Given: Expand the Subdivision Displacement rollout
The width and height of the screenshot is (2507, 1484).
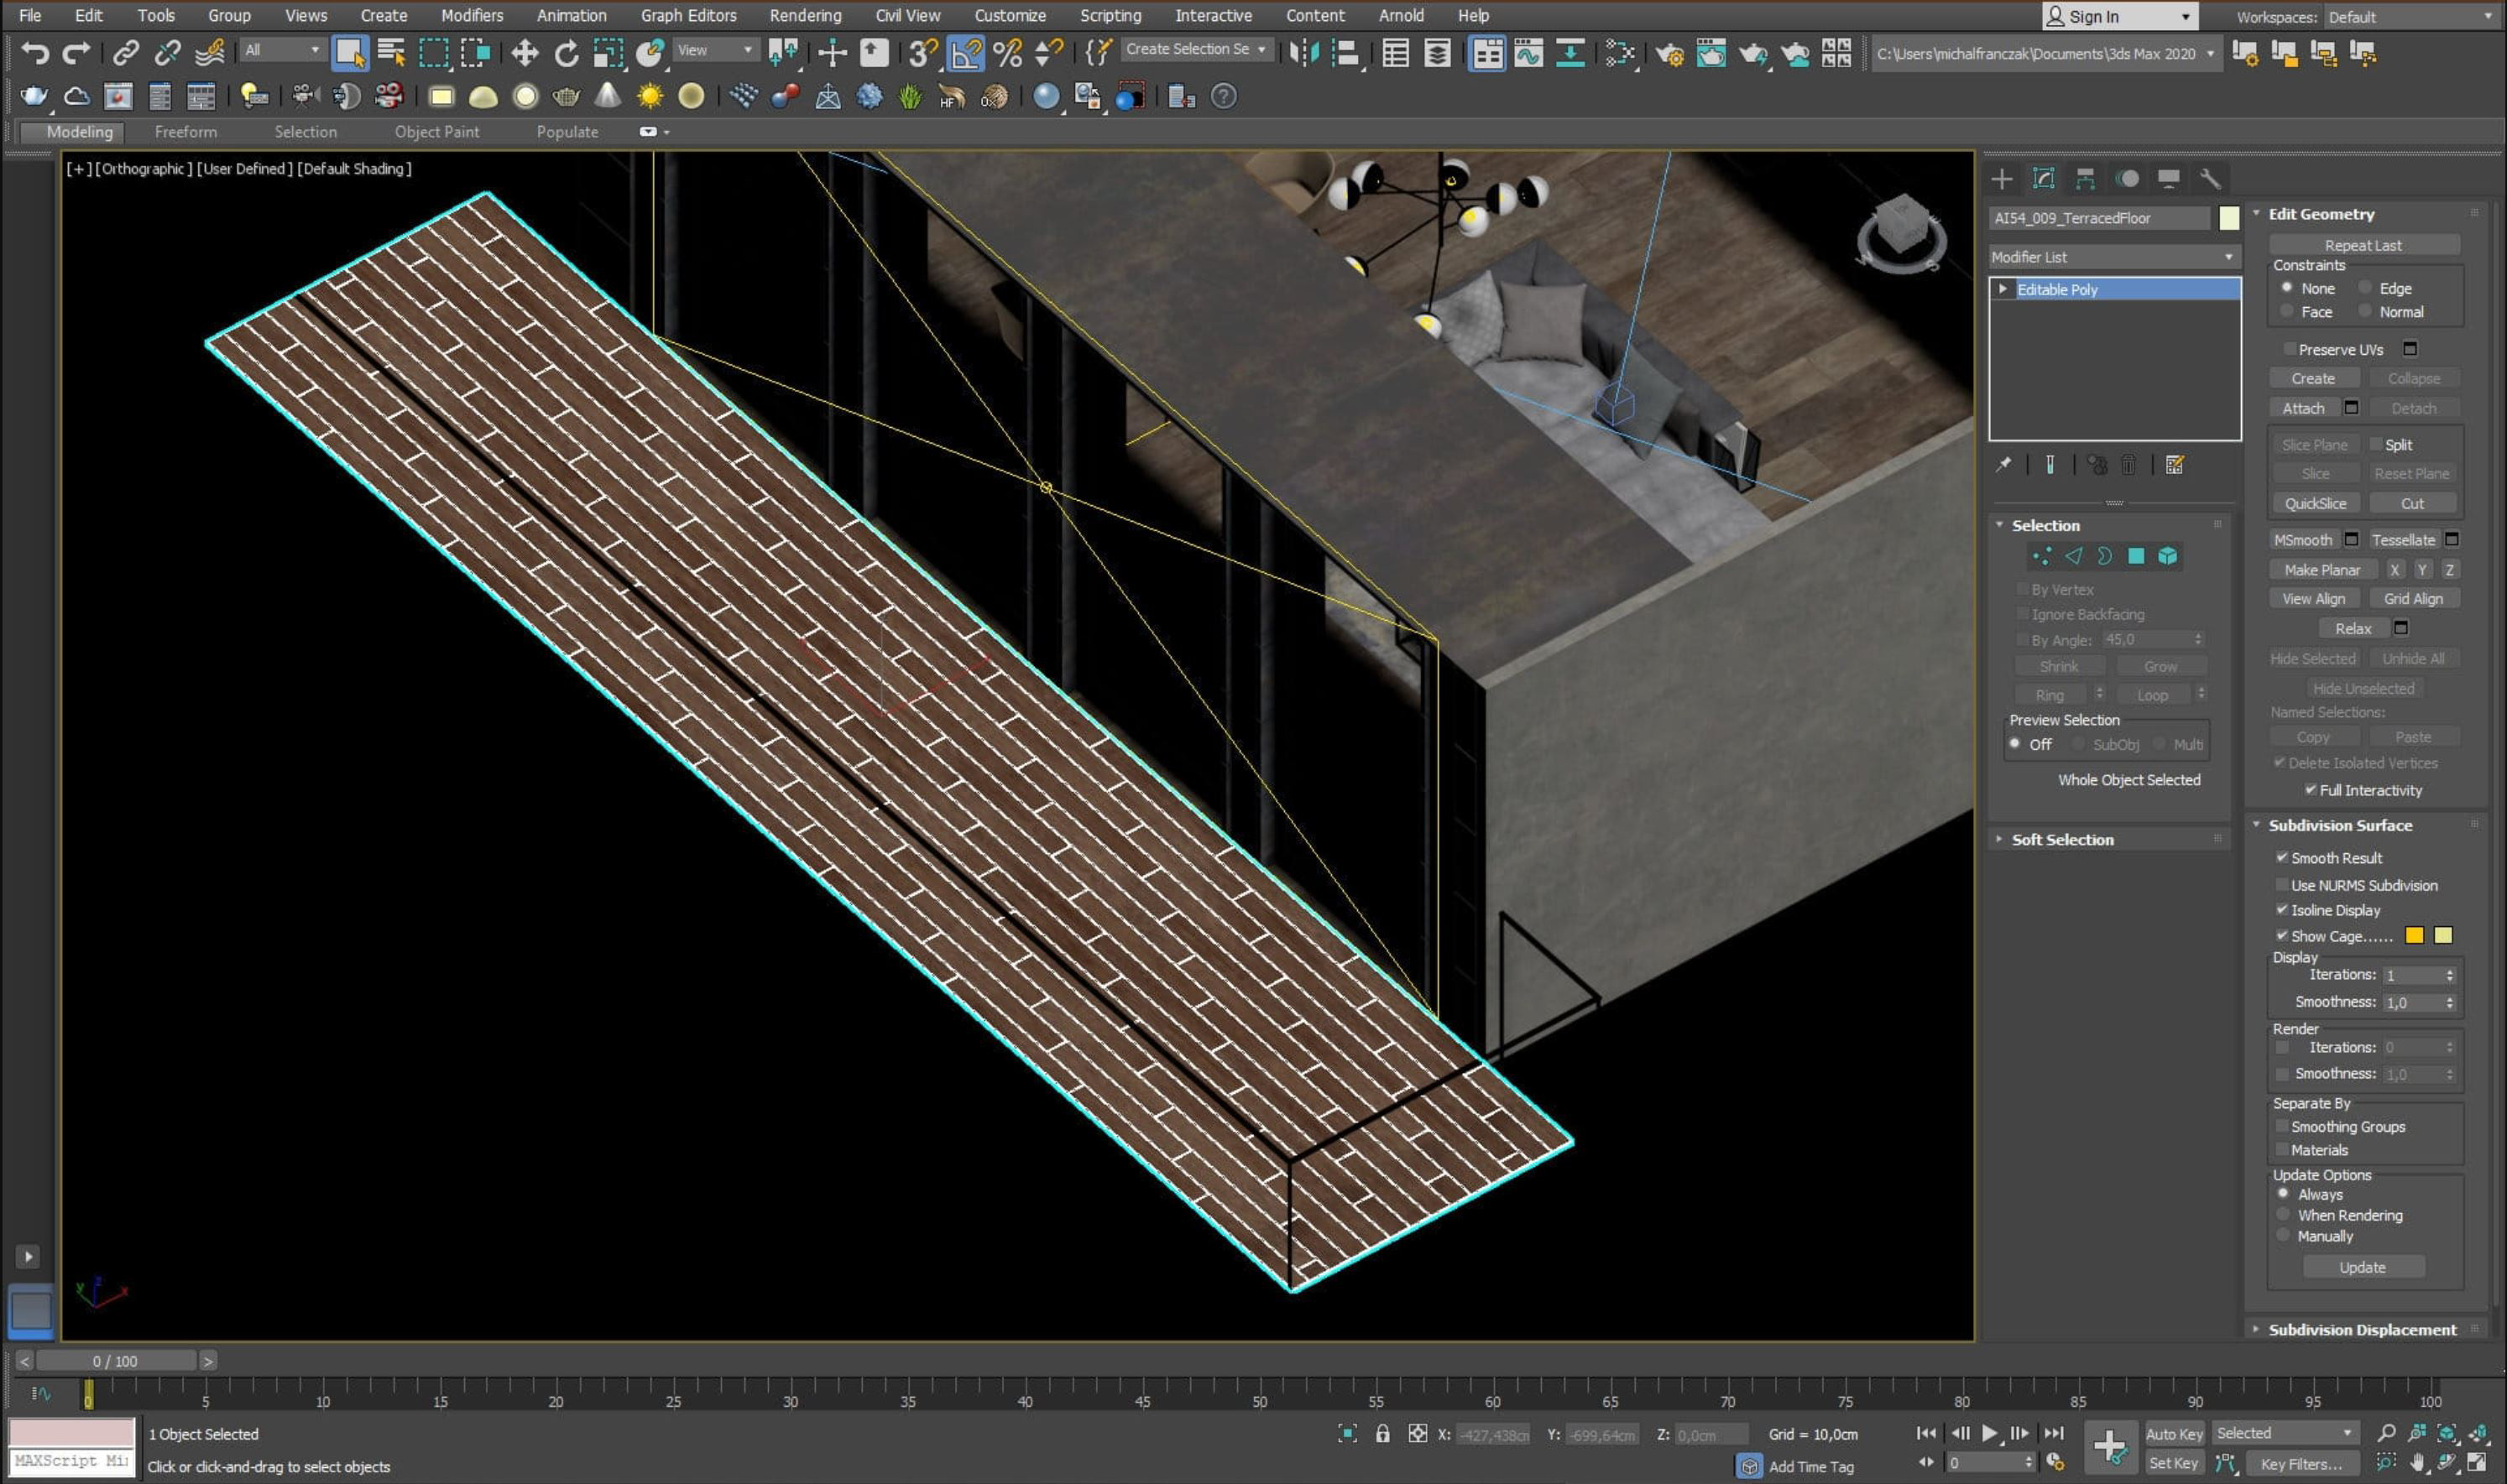Looking at the screenshot, I should [x=2361, y=1329].
